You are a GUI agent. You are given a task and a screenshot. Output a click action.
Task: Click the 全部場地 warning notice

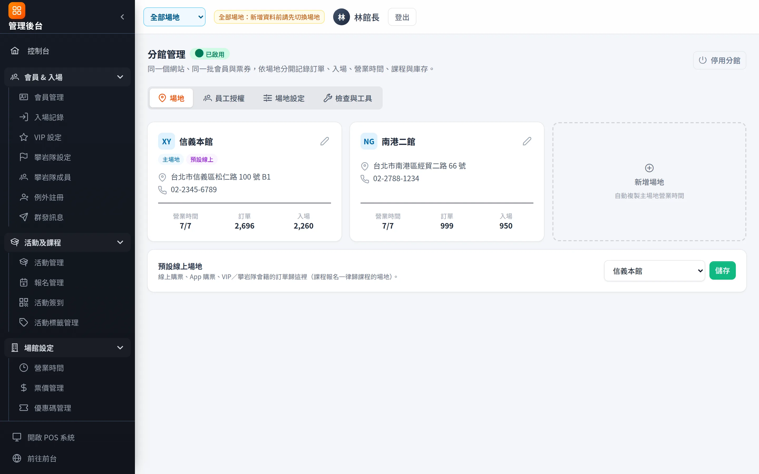coord(269,17)
